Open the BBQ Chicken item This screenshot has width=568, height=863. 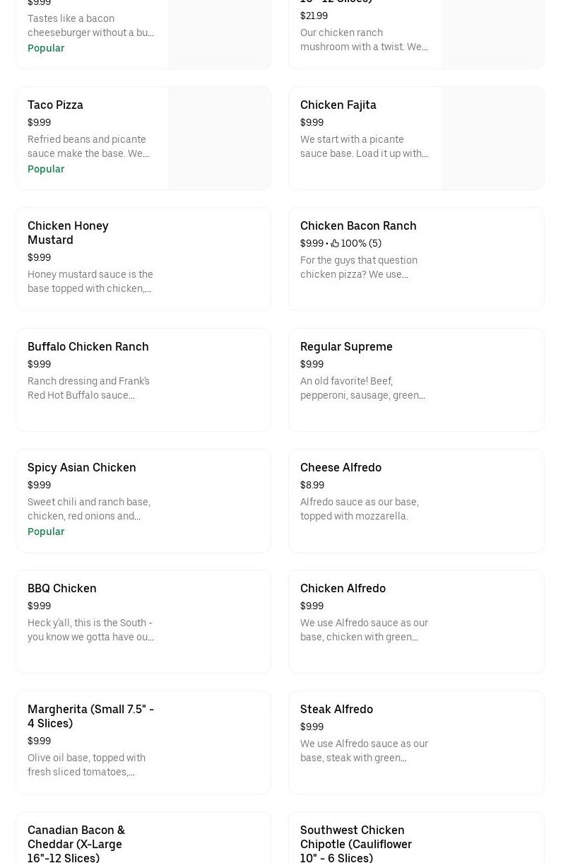pos(143,621)
